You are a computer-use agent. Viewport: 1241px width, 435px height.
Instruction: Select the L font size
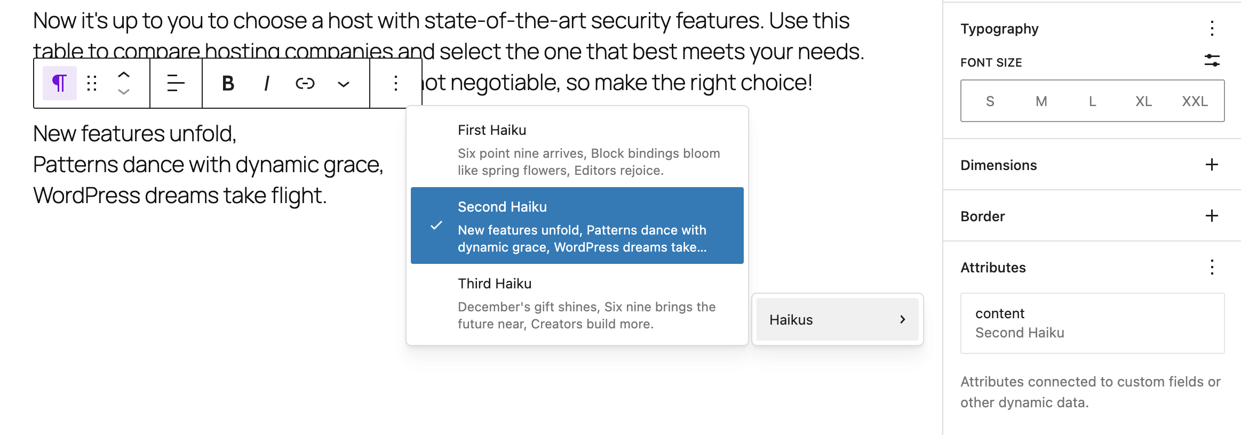[x=1092, y=101]
